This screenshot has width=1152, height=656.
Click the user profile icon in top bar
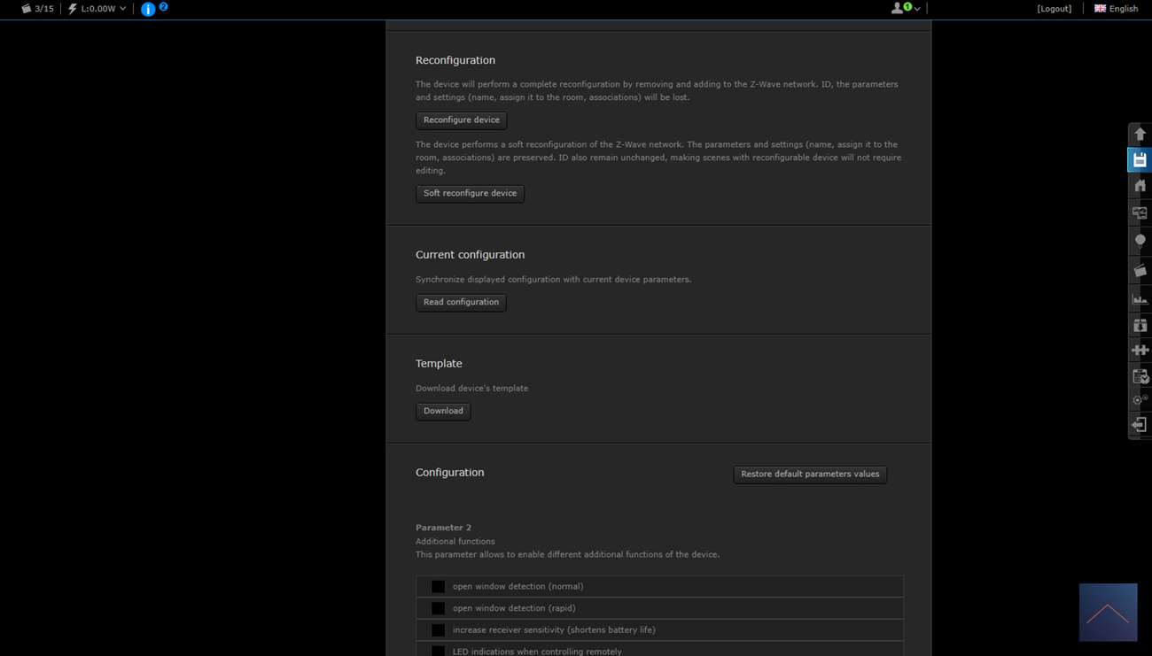[897, 8]
